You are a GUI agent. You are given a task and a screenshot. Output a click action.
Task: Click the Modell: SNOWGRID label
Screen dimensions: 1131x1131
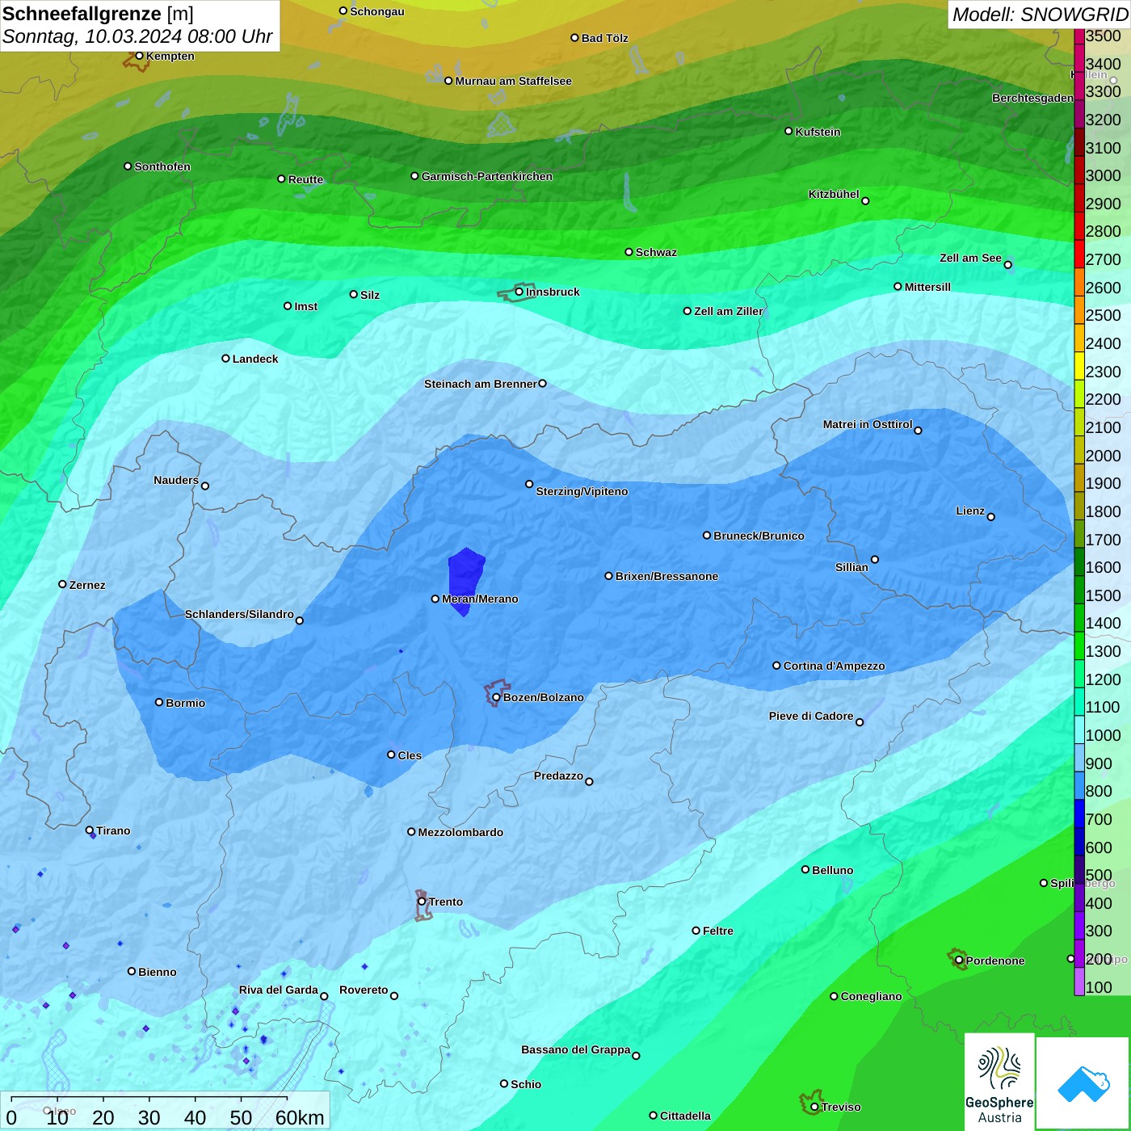[x=1039, y=15]
